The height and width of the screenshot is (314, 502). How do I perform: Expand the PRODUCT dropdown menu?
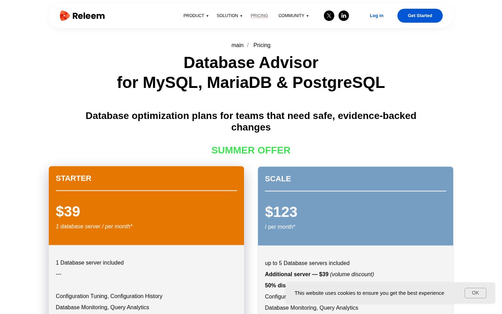(x=196, y=16)
